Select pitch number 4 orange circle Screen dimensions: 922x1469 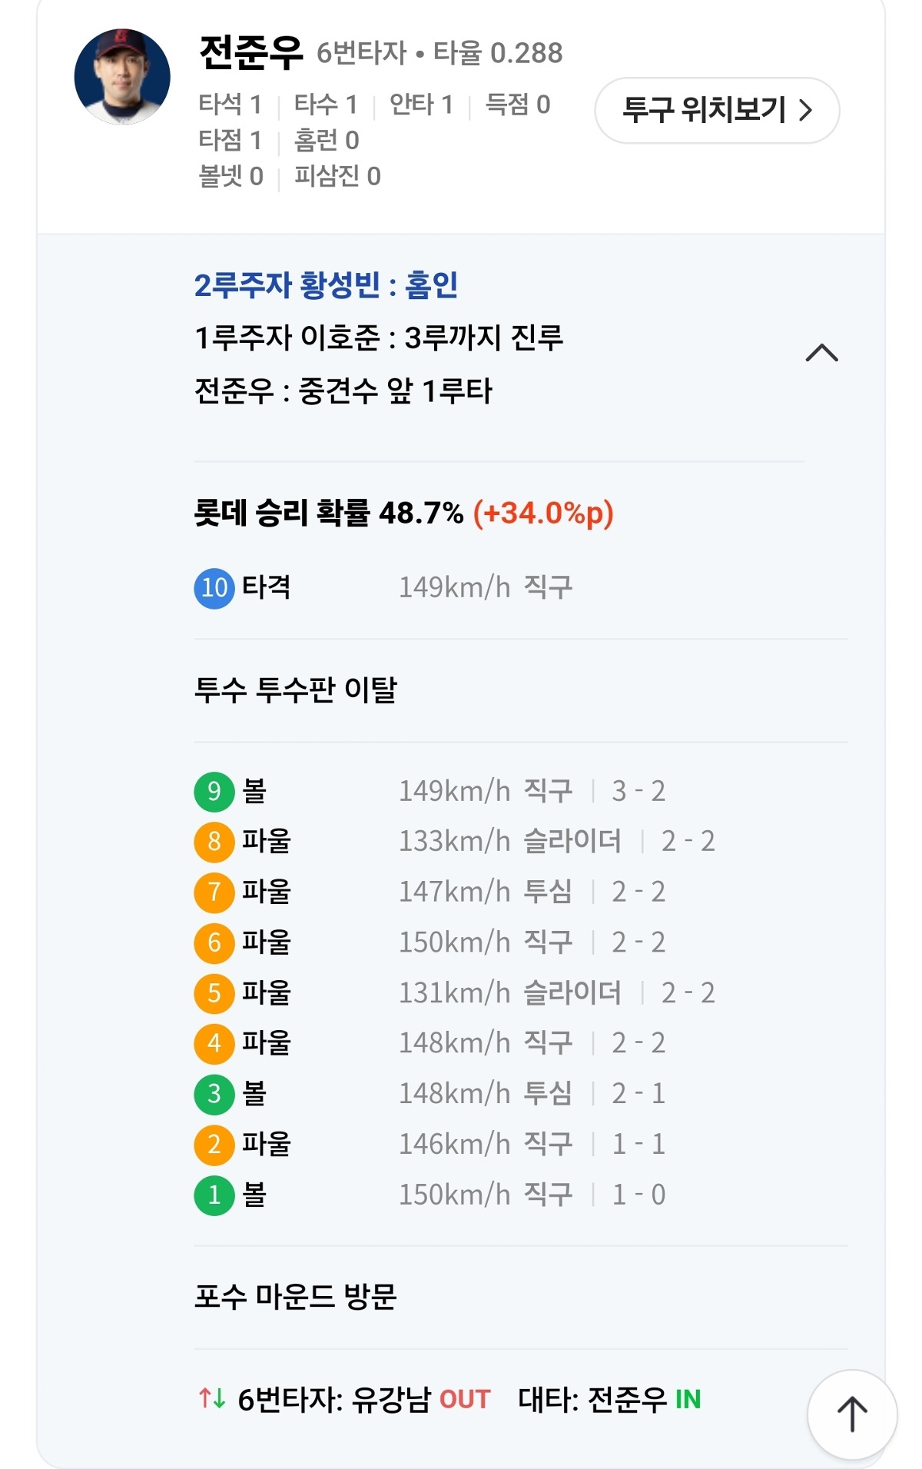pos(214,1043)
